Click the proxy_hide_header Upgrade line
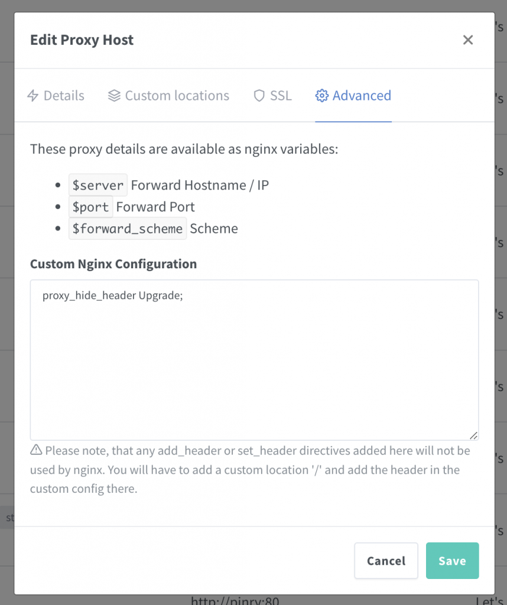The width and height of the screenshot is (507, 605). tap(113, 295)
